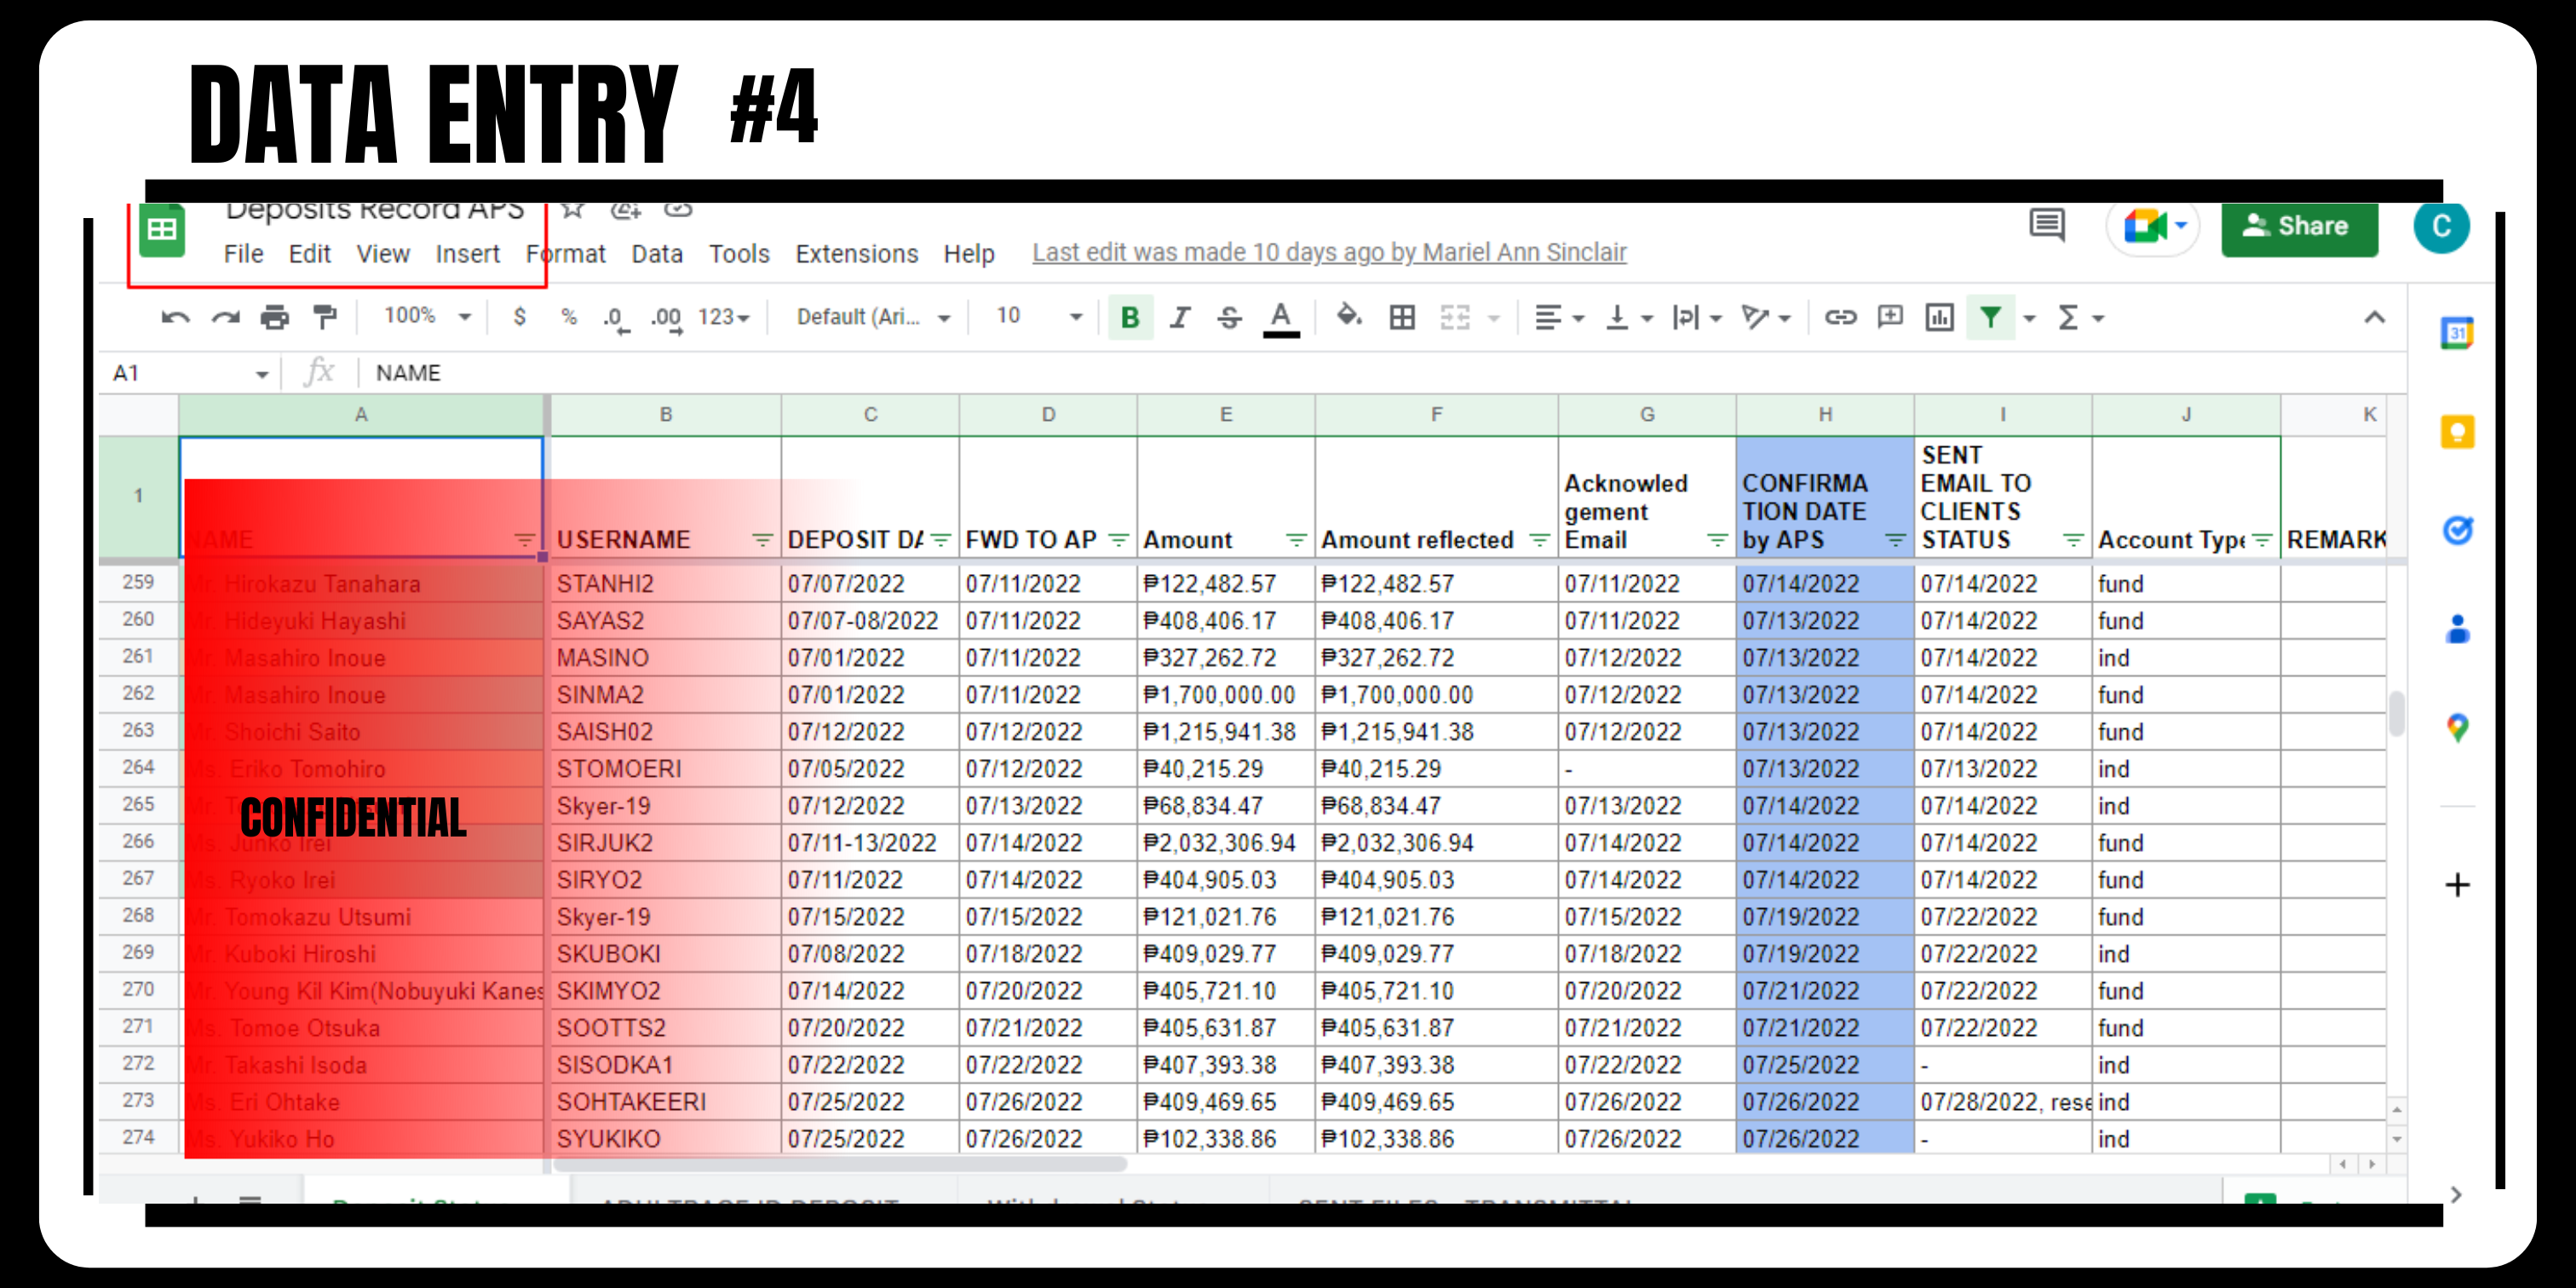
Task: Toggle the filter funnel button
Action: [x=1990, y=318]
